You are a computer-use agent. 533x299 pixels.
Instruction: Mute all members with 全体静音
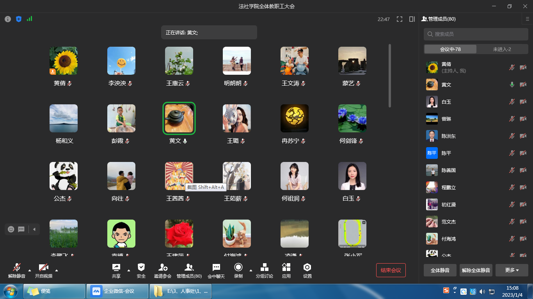(440, 270)
